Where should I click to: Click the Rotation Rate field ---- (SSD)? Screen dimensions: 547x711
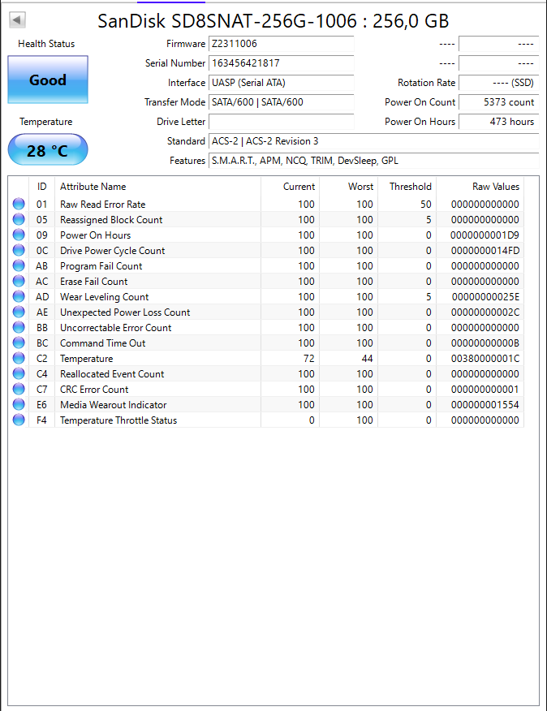coord(499,83)
